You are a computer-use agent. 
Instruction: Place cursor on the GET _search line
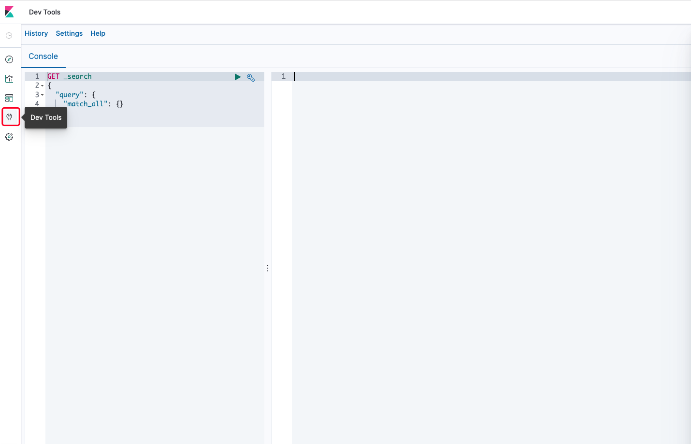[121, 76]
